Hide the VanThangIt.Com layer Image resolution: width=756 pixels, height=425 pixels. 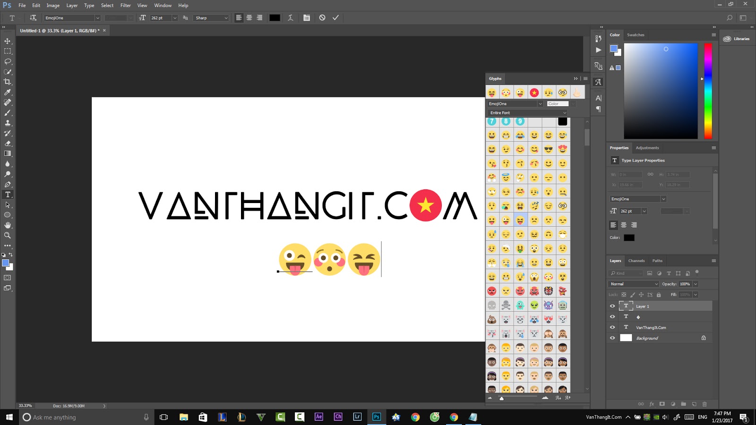click(612, 327)
